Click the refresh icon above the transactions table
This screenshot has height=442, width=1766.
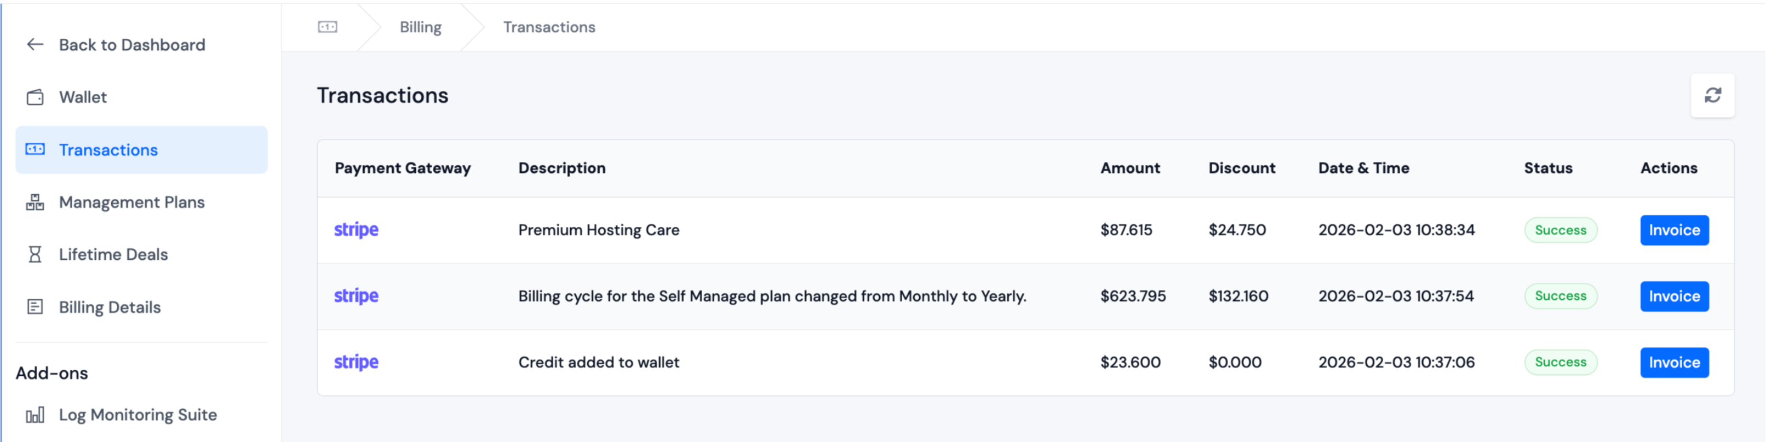click(1712, 95)
